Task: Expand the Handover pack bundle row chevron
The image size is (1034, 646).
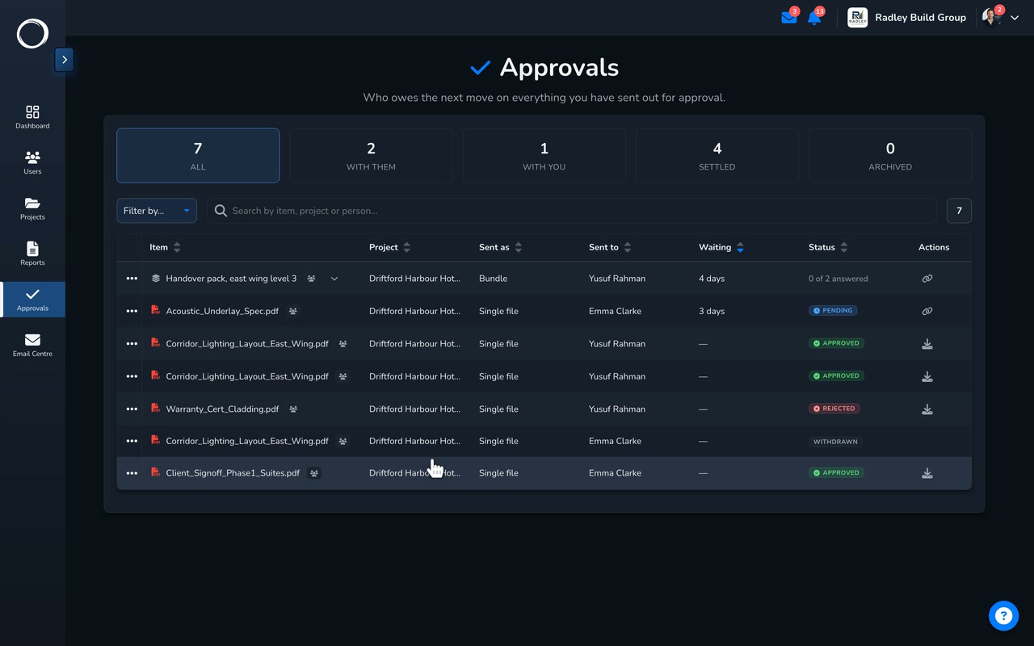Action: tap(334, 279)
